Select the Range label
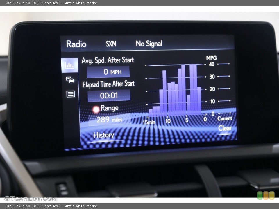This screenshot has height=209, width=279. 110,108
